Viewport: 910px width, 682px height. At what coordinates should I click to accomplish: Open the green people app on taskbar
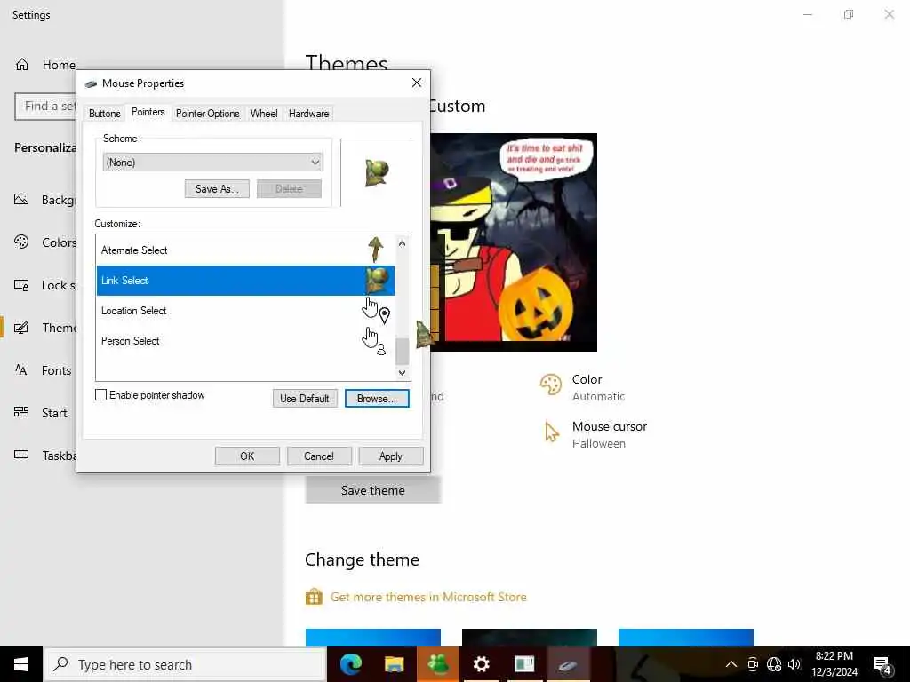438,664
